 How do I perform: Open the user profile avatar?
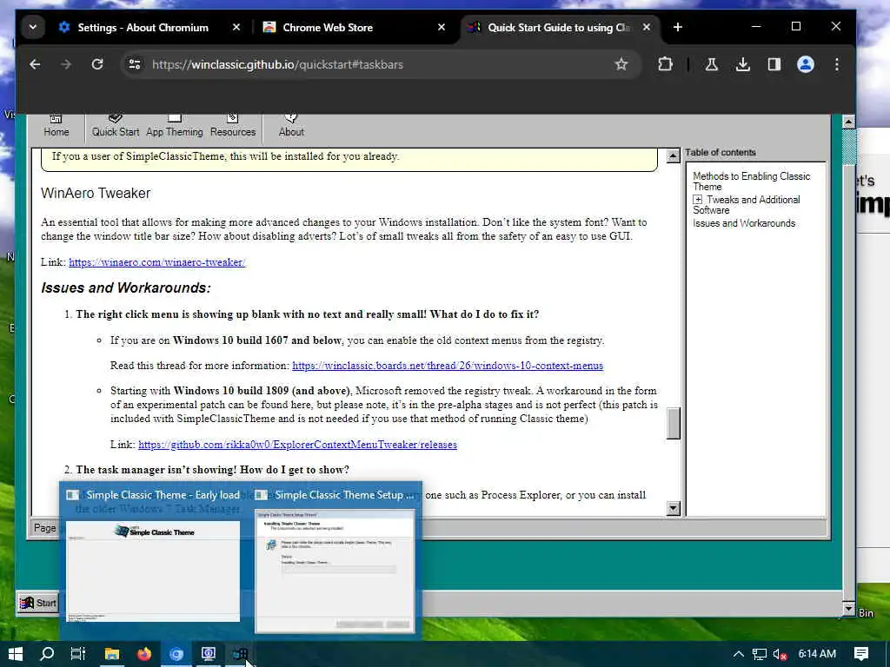pyautogui.click(x=806, y=64)
